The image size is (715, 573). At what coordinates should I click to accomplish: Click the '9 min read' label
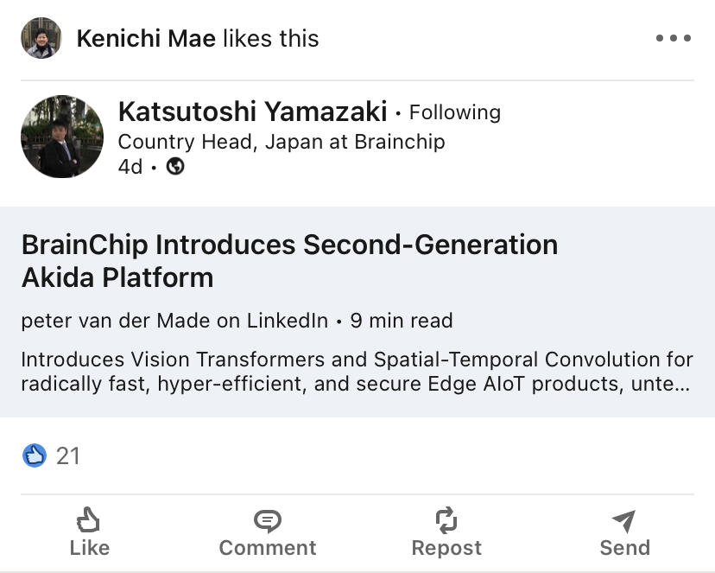pyautogui.click(x=401, y=321)
